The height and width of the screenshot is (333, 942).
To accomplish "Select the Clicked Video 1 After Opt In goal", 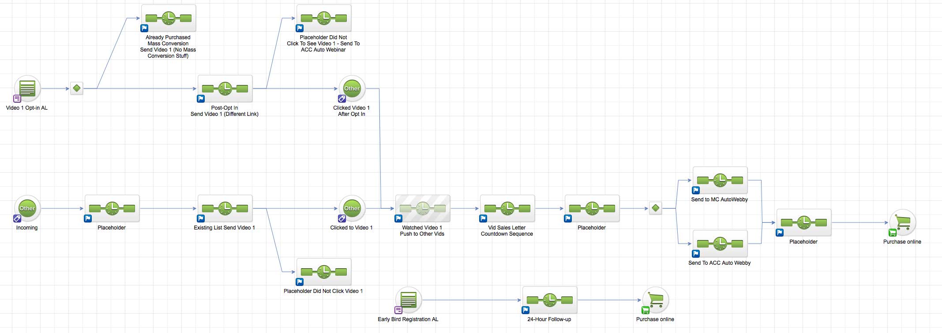I will (352, 89).
